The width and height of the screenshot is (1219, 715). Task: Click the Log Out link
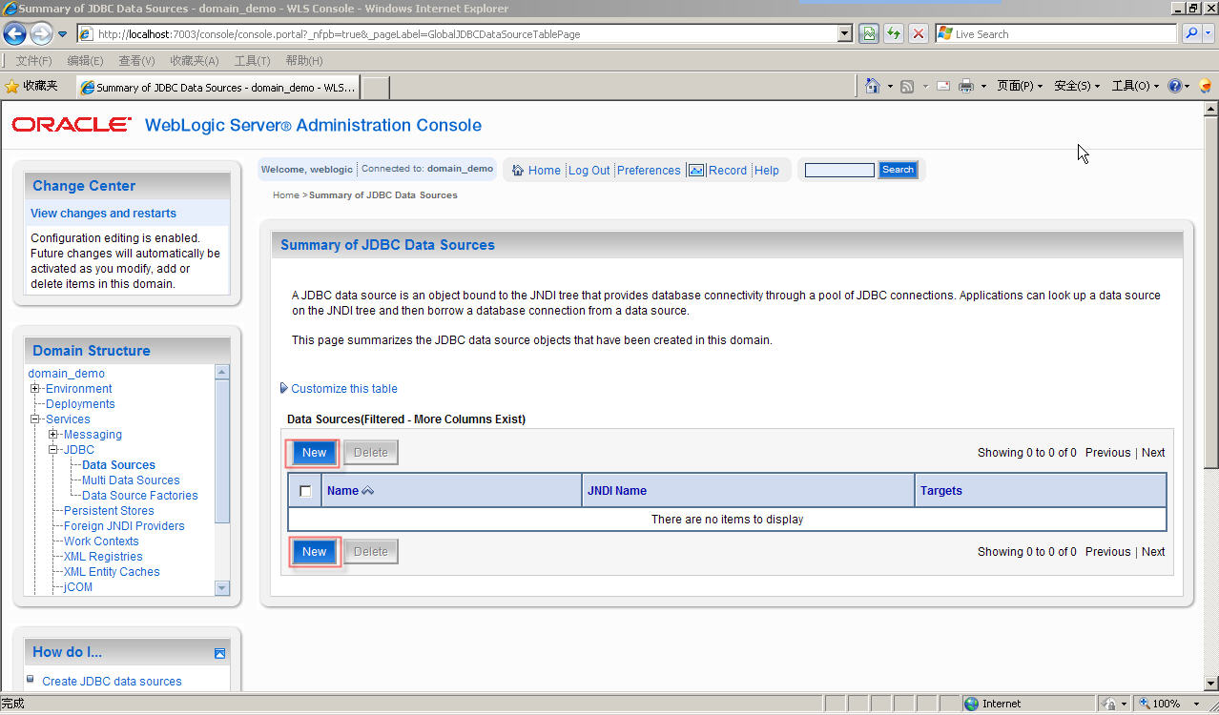click(x=589, y=171)
